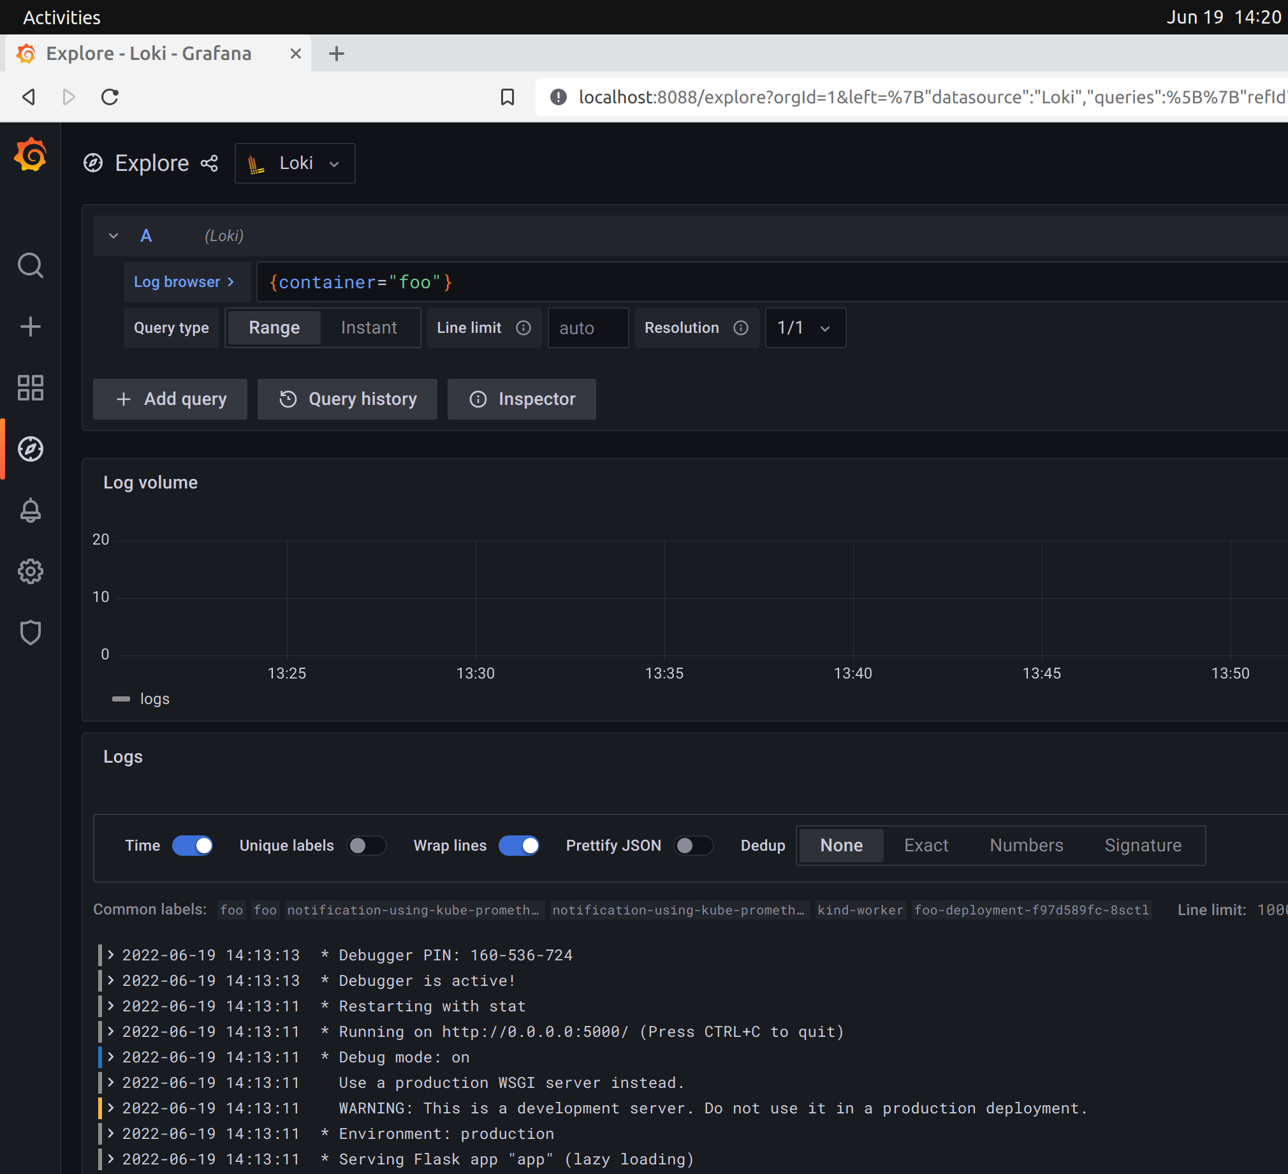Toggle the Time switch
This screenshot has height=1174, width=1288.
coord(193,846)
